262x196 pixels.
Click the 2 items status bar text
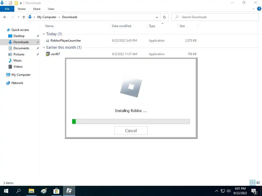pyautogui.click(x=8, y=183)
